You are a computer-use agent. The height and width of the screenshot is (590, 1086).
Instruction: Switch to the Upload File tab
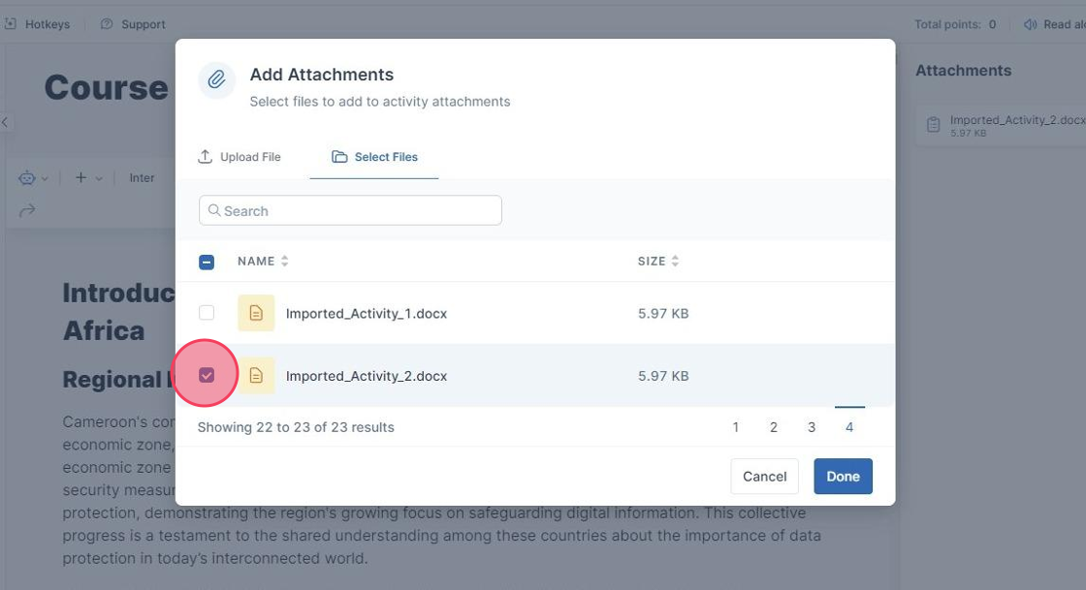[x=240, y=157]
